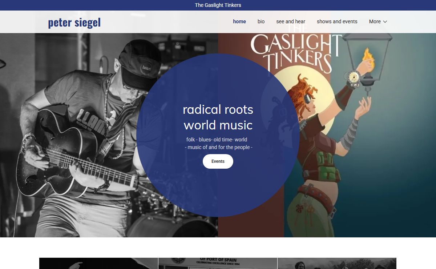Image resolution: width=436 pixels, height=269 pixels.
Task: Go to the bio page
Action: (x=261, y=21)
